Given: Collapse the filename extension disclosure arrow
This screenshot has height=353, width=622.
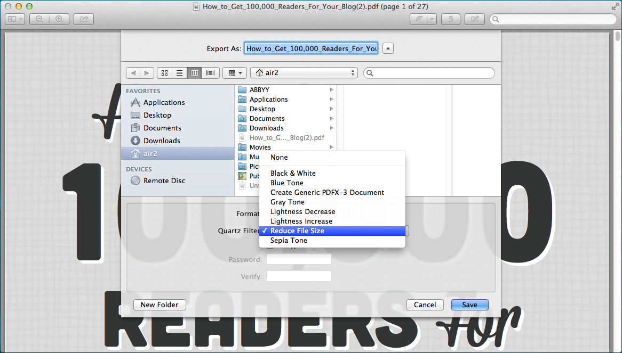Looking at the screenshot, I should point(388,48).
